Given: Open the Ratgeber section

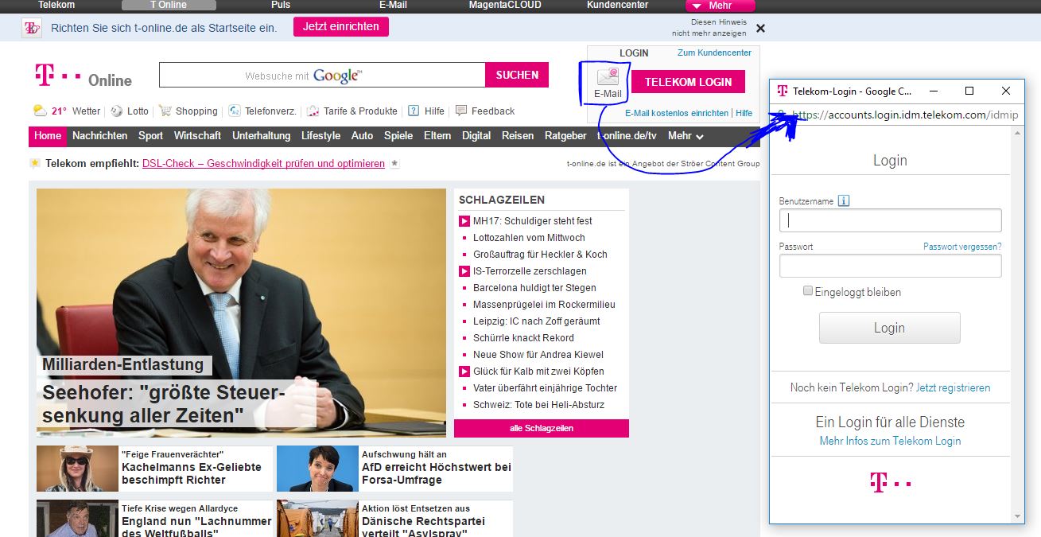Looking at the screenshot, I should point(565,136).
